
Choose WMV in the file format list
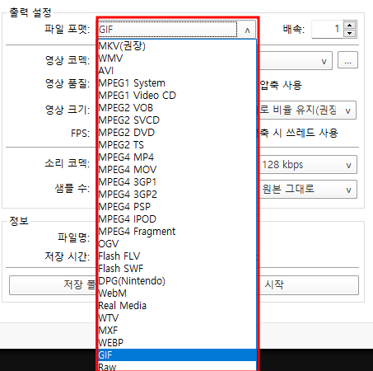tap(177, 59)
